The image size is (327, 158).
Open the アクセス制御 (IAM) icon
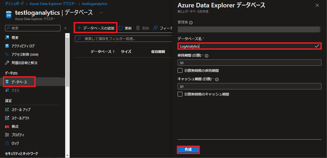click(x=7, y=54)
